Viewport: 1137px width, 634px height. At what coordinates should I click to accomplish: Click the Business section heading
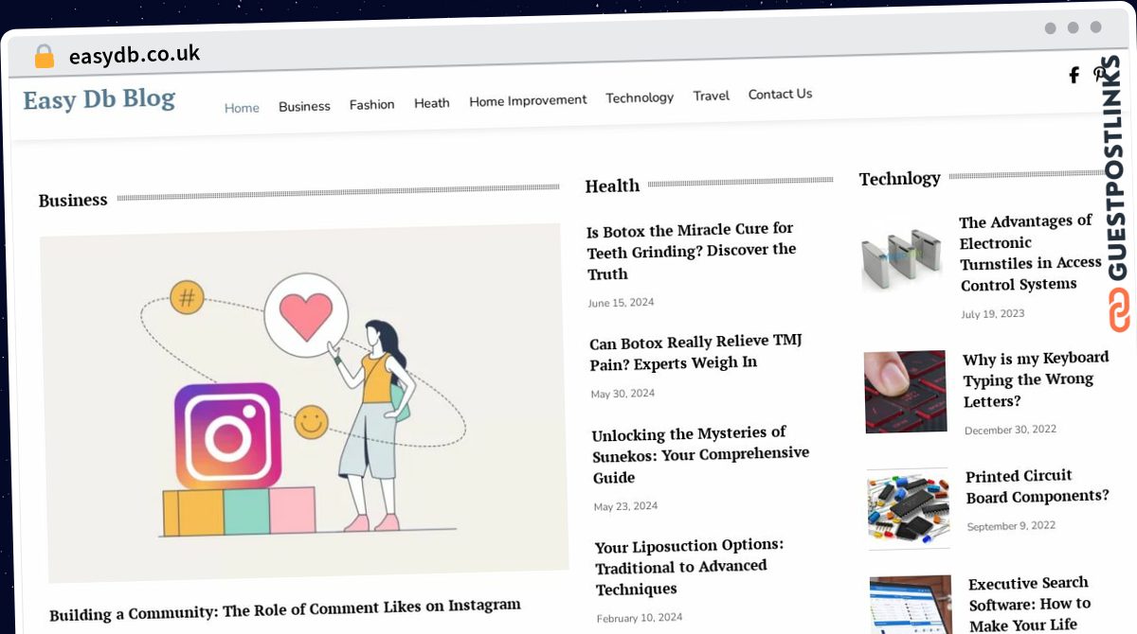point(73,201)
